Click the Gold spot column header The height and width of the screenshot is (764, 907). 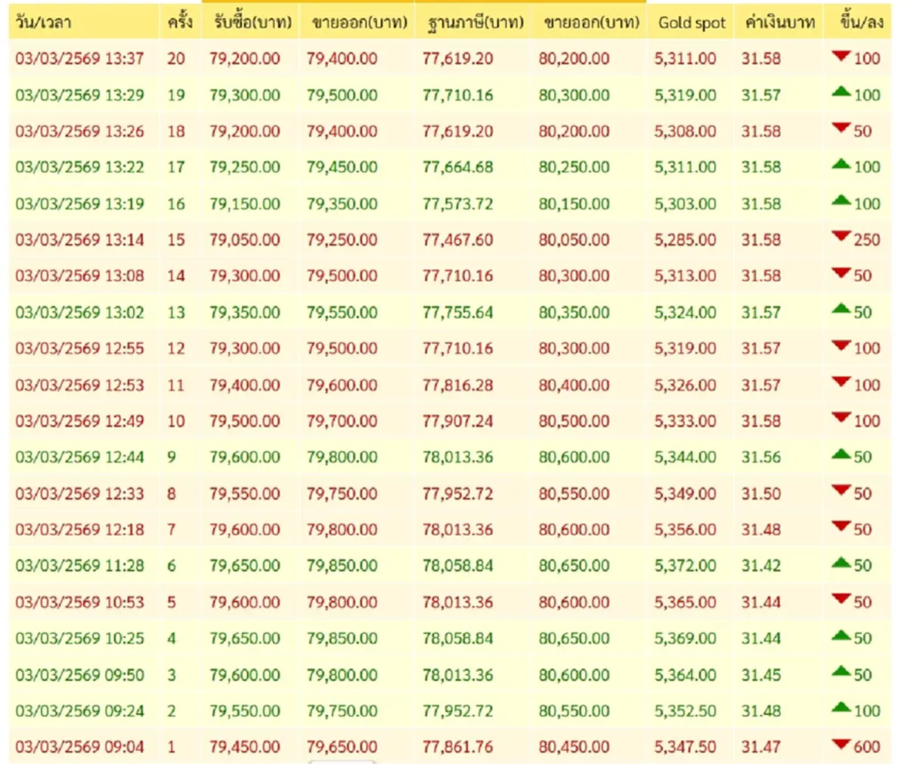(x=692, y=23)
